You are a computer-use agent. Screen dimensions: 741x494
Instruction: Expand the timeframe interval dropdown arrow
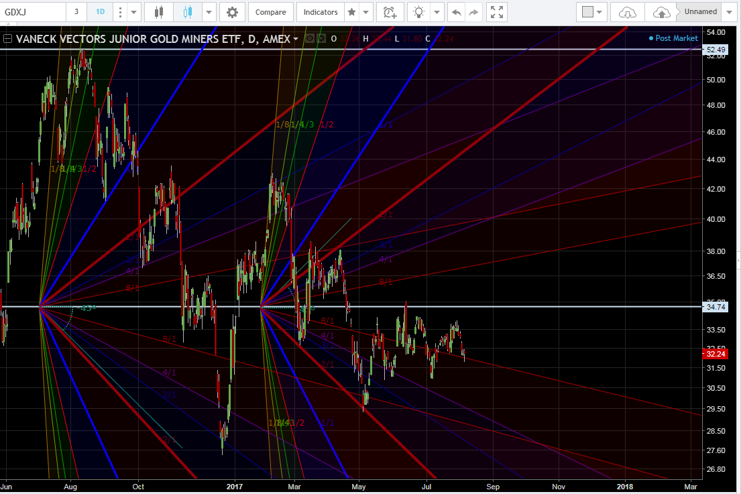135,12
